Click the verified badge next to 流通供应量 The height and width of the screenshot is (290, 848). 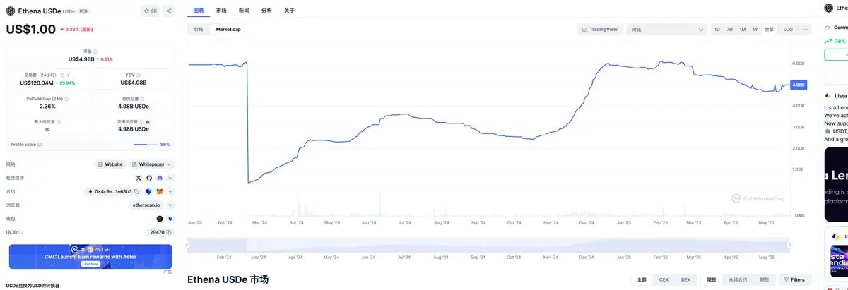coord(147,121)
